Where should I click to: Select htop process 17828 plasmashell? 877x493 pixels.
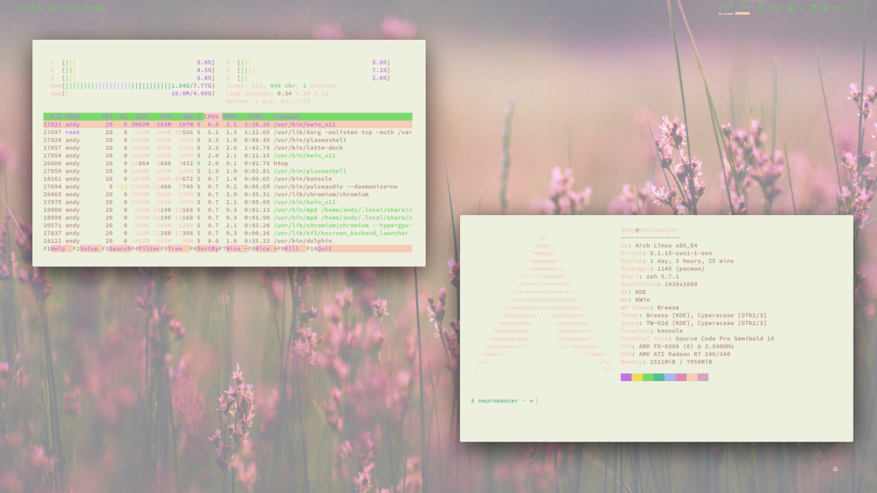227,140
